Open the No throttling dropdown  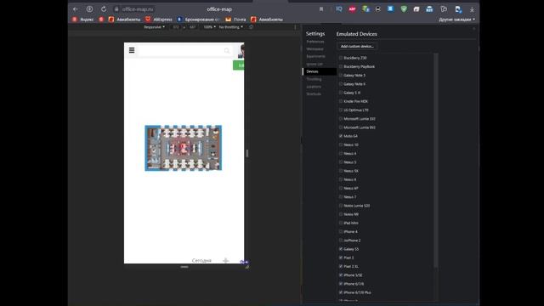(230, 27)
